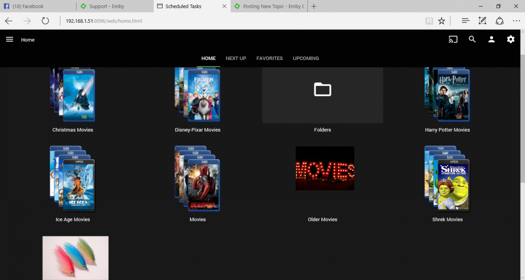Open the Edge hub icon
525x280 pixels.
465,21
